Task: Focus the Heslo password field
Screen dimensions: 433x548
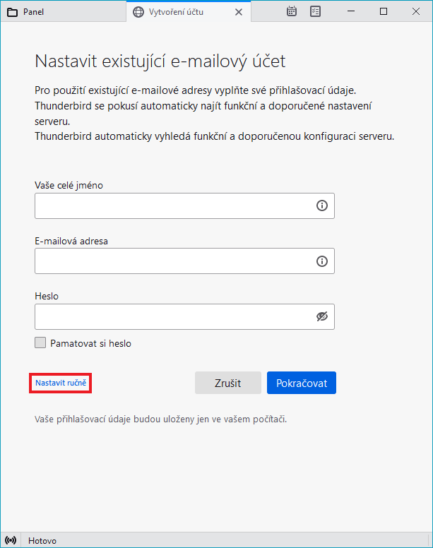Action: (x=173, y=317)
